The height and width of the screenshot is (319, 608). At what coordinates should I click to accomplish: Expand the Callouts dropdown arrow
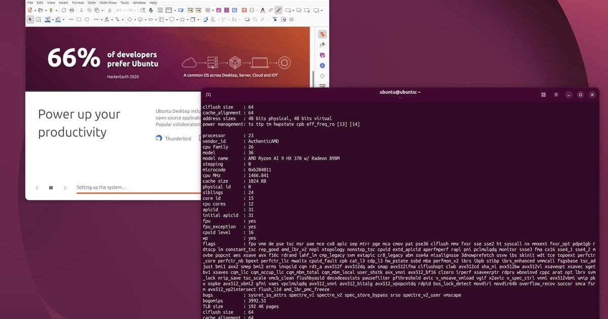[177, 19]
